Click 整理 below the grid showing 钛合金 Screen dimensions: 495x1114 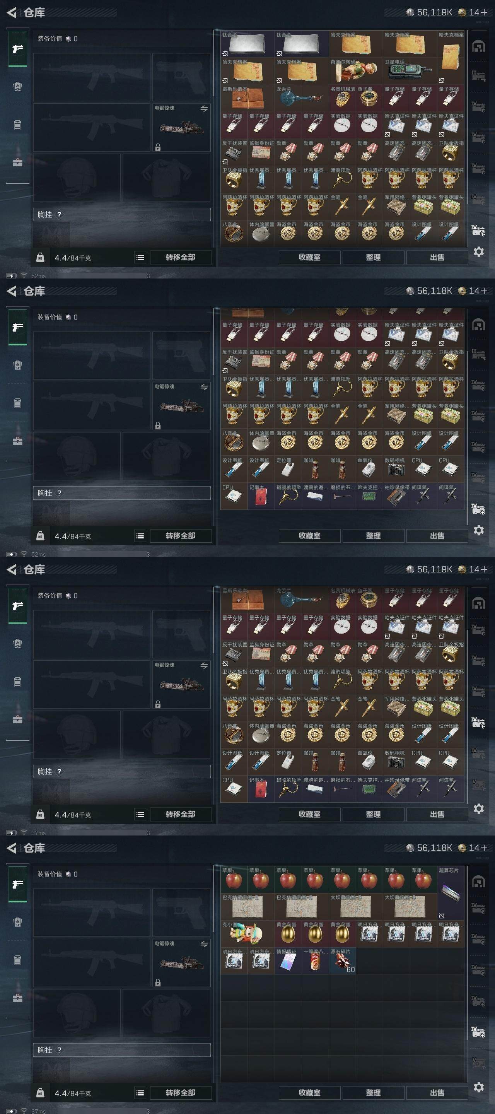(373, 257)
